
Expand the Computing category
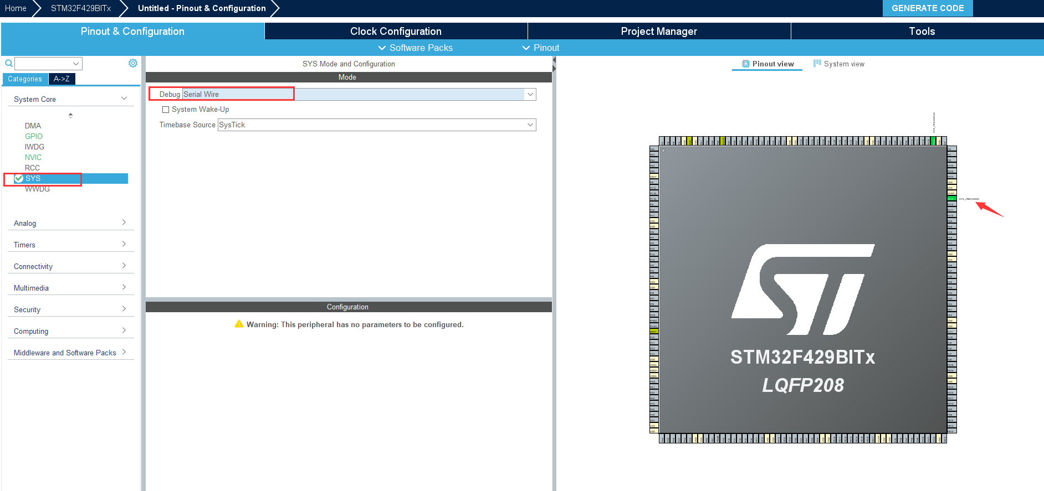[x=71, y=331]
